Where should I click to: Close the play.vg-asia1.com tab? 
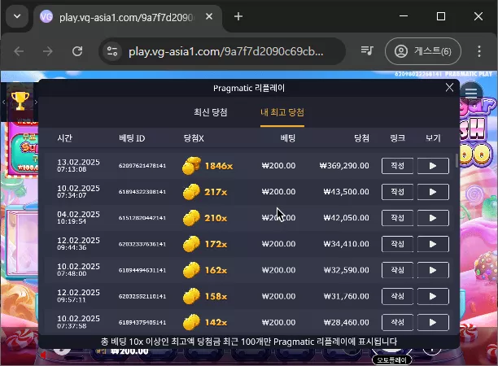(209, 16)
